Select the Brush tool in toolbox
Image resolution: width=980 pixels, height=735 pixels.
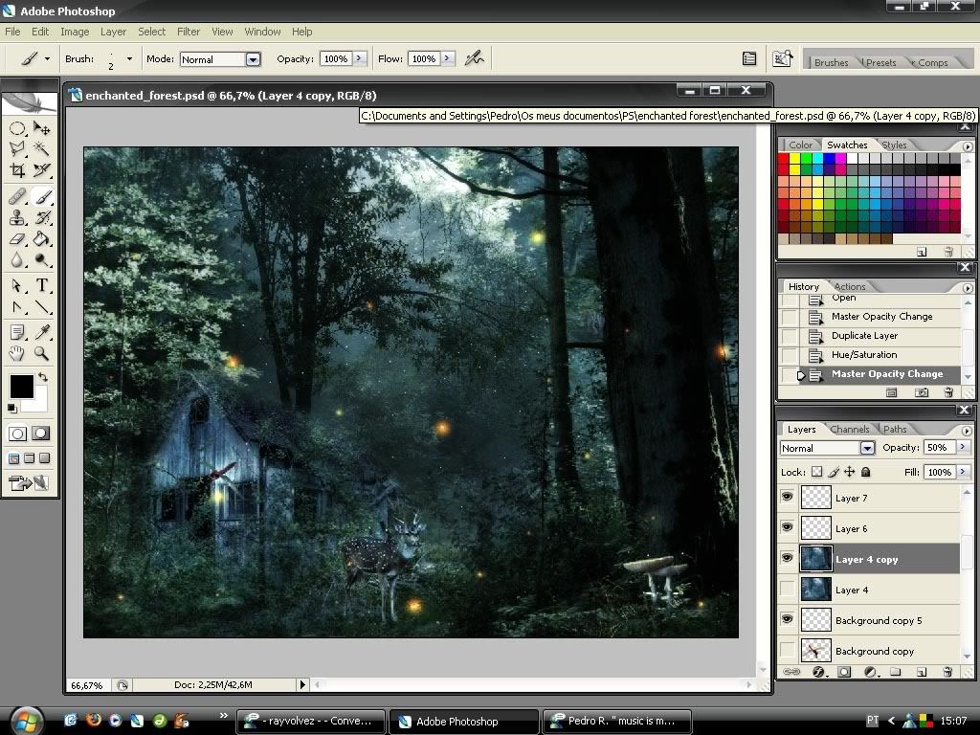42,197
